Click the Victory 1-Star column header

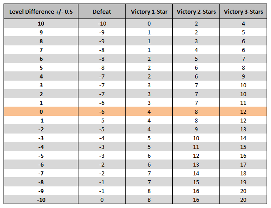tap(149, 11)
